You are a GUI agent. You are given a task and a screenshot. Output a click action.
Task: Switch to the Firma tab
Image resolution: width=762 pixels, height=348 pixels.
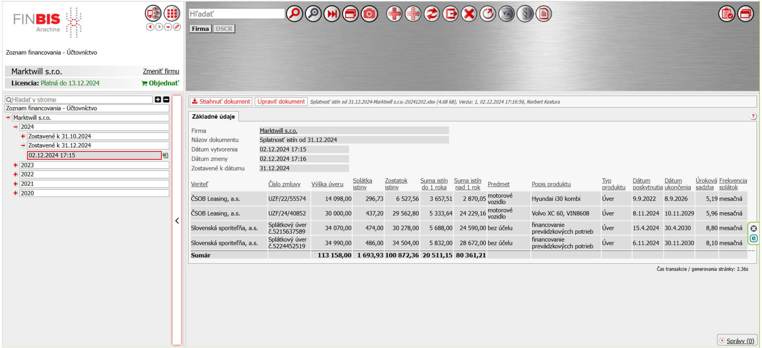200,29
